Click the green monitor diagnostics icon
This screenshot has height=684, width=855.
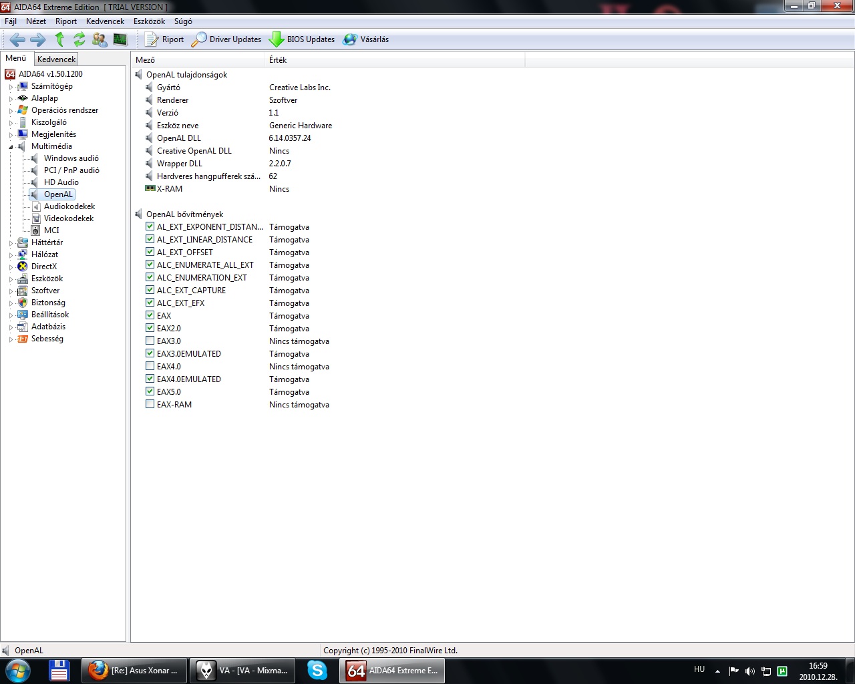coord(120,39)
